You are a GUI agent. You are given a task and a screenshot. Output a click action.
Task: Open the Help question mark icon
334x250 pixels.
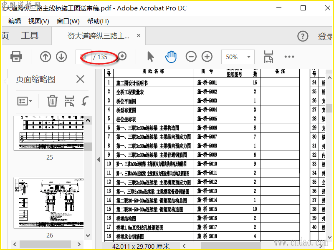coord(303,36)
